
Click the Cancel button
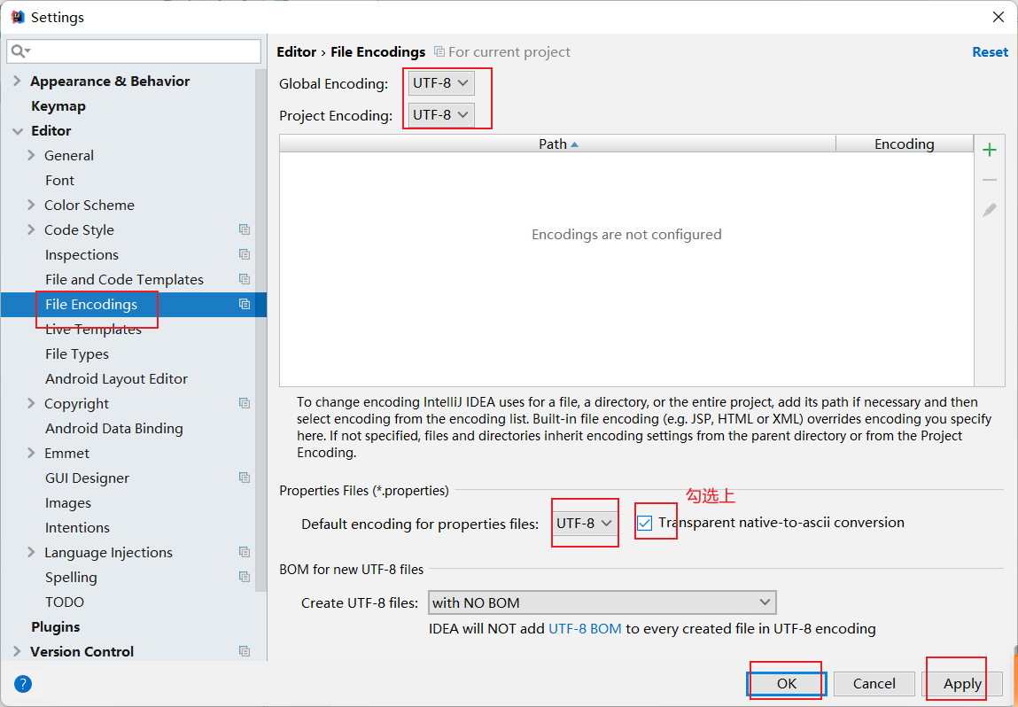[x=874, y=684]
